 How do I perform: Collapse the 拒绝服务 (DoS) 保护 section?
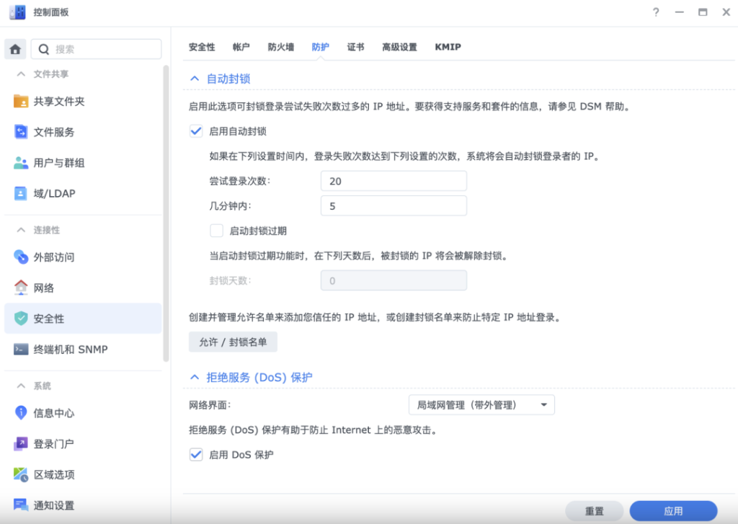pyautogui.click(x=194, y=377)
